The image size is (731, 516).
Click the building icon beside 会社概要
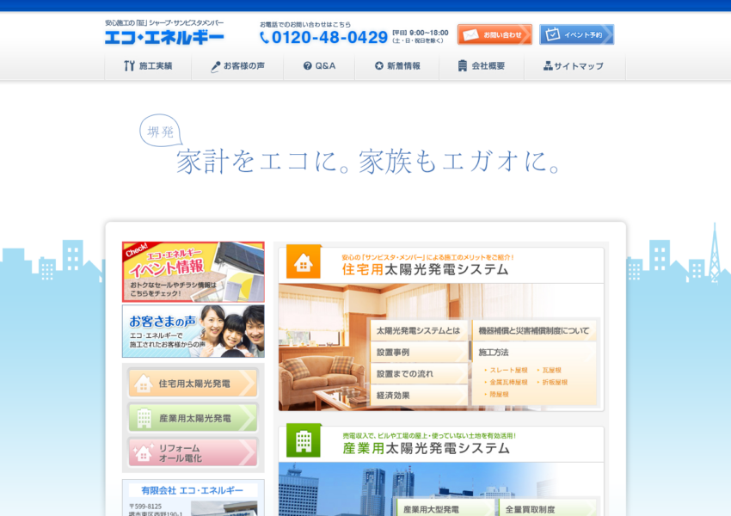pyautogui.click(x=463, y=66)
